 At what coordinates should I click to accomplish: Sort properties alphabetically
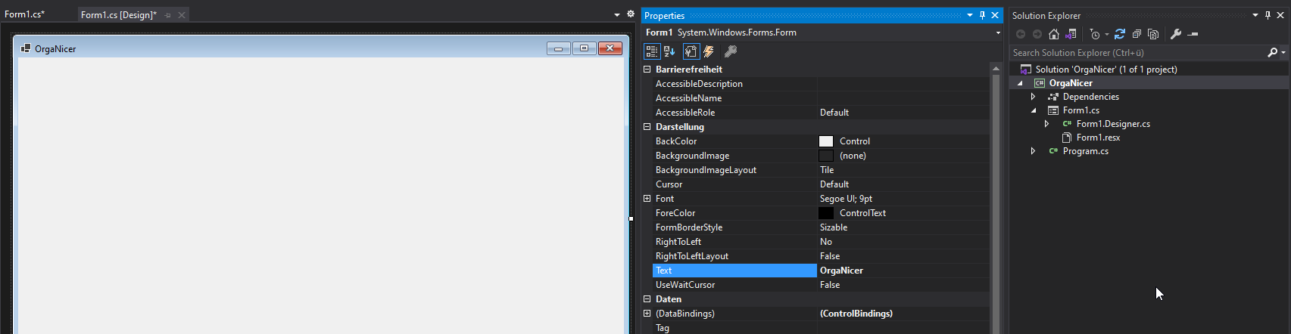pos(669,51)
